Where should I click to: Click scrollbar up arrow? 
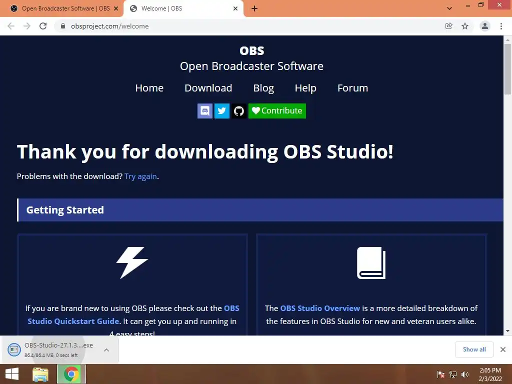(507, 40)
